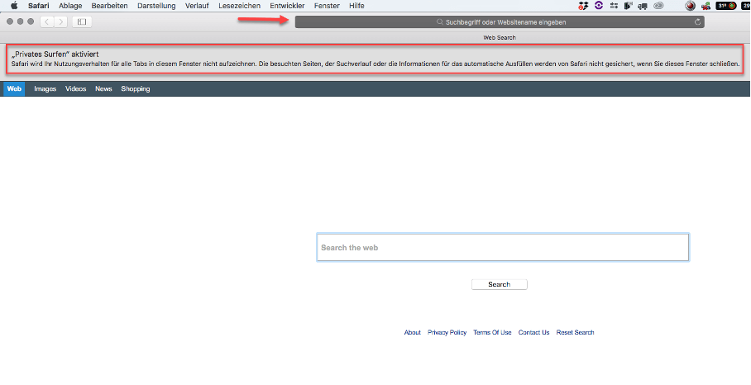Open the Hilfe menu
This screenshot has width=751, height=385.
tap(356, 6)
